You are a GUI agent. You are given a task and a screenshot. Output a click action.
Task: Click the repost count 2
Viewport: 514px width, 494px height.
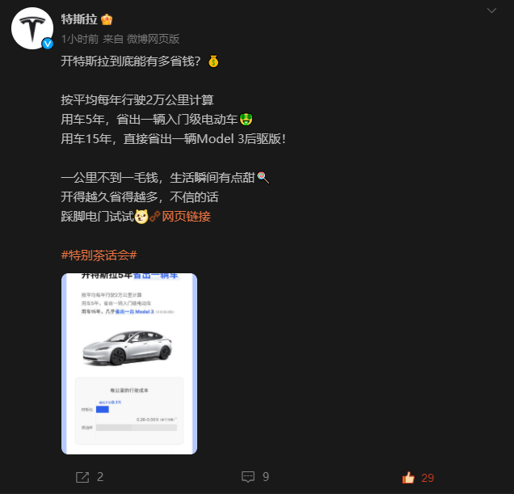tap(100, 477)
